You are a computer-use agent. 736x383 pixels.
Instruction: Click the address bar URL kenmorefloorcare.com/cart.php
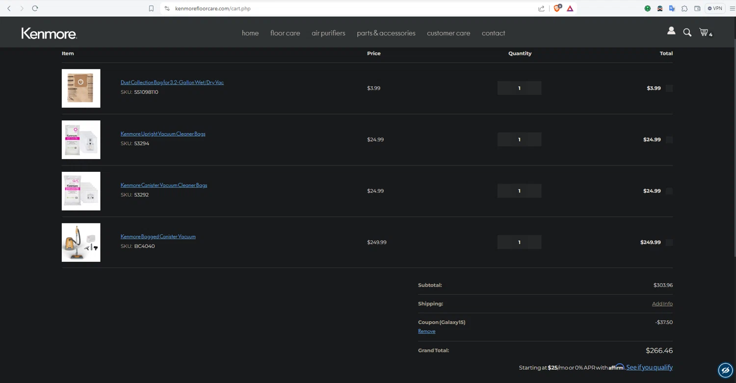click(x=213, y=8)
